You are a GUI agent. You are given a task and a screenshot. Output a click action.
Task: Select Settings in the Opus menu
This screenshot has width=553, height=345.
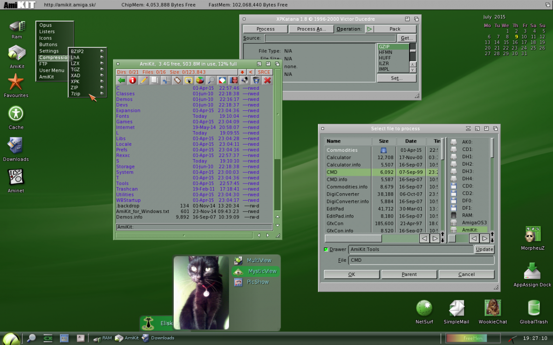click(49, 51)
